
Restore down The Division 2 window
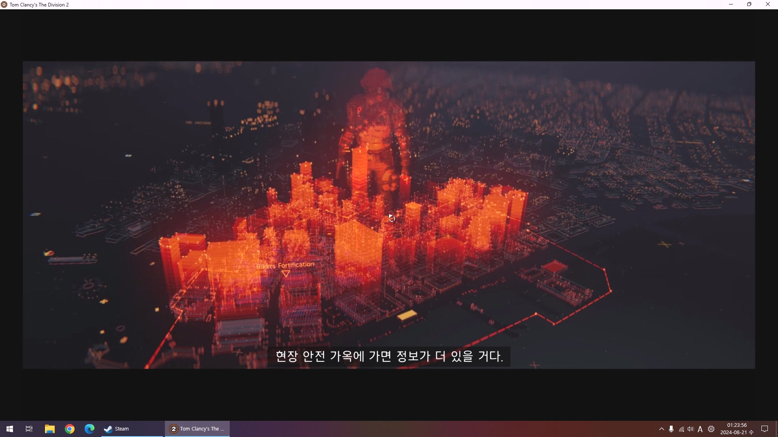(749, 4)
